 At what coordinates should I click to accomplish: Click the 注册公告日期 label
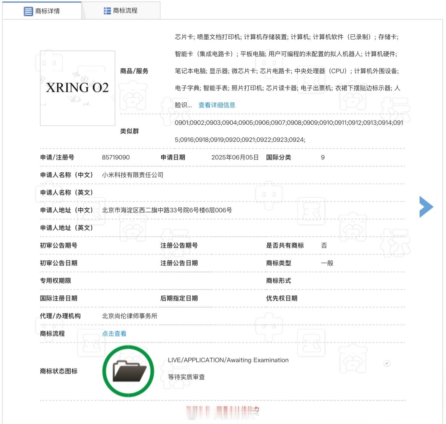click(x=179, y=263)
